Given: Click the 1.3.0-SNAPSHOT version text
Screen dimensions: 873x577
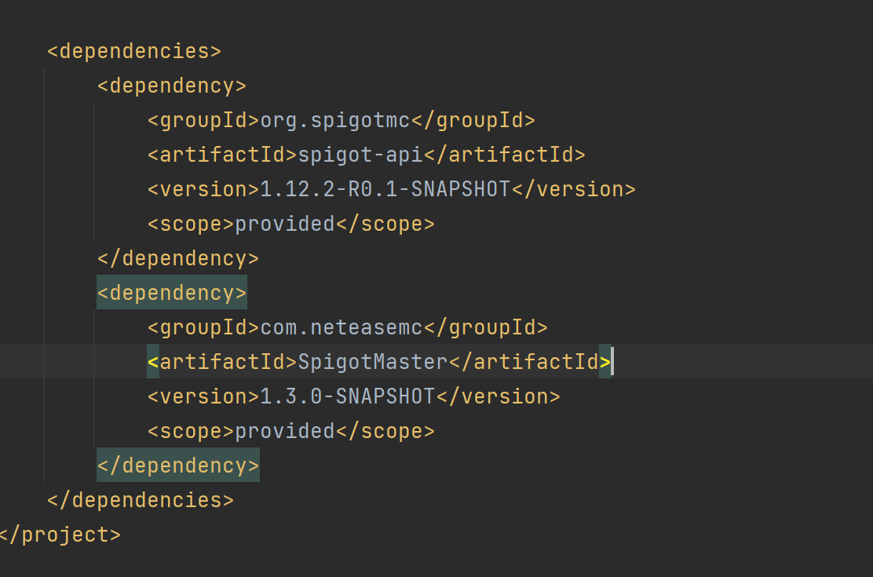Looking at the screenshot, I should pos(348,396).
